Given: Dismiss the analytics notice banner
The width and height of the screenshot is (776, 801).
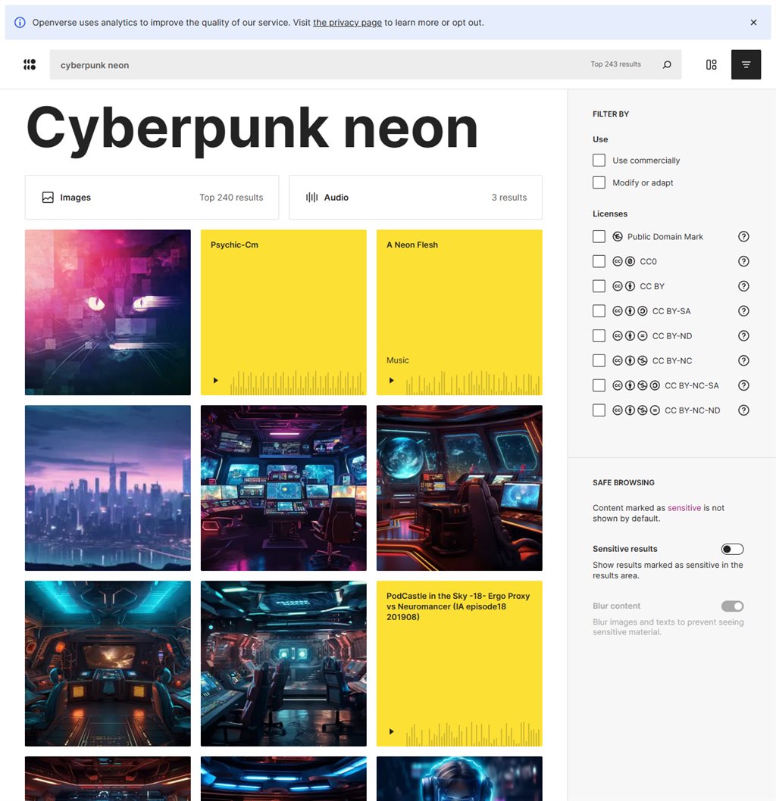Looking at the screenshot, I should click(x=753, y=23).
